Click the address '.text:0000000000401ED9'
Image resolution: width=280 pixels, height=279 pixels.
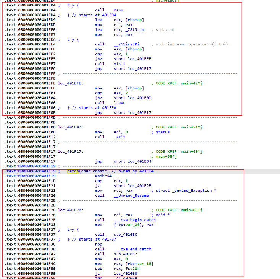30,20
